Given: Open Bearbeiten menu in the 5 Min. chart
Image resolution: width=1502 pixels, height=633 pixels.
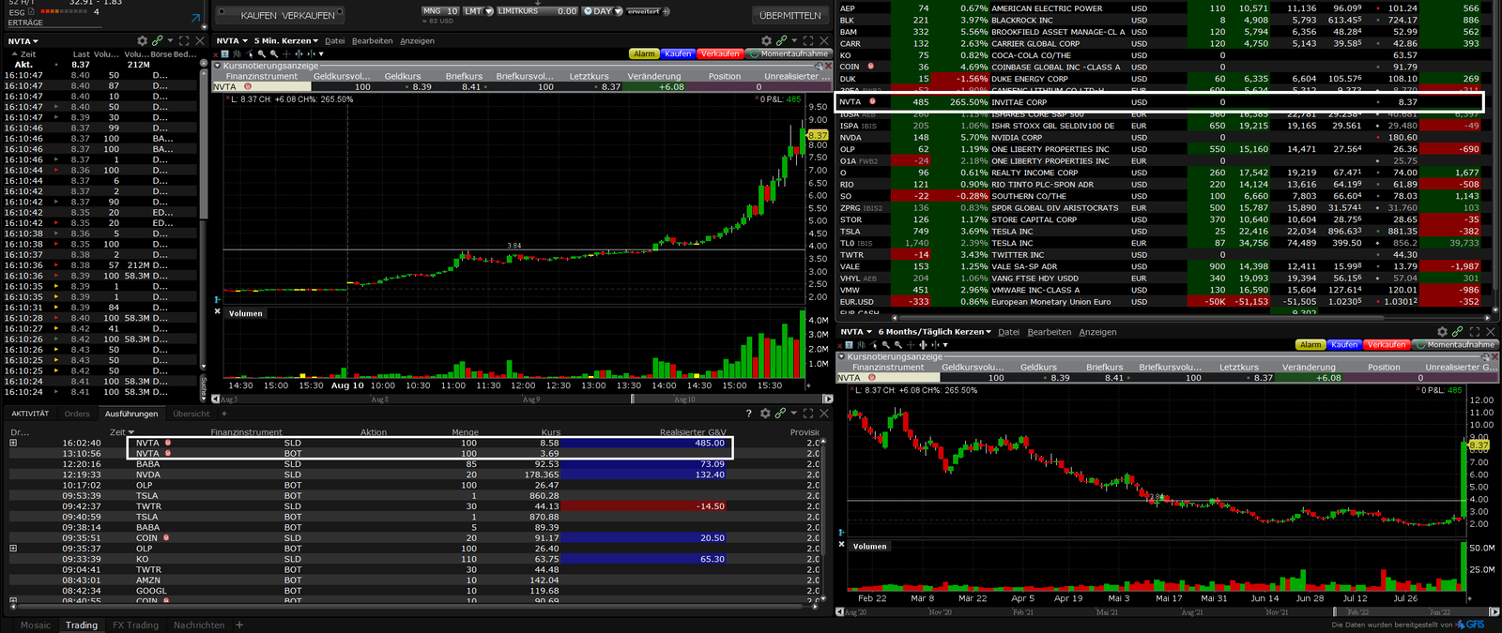Looking at the screenshot, I should click(372, 41).
